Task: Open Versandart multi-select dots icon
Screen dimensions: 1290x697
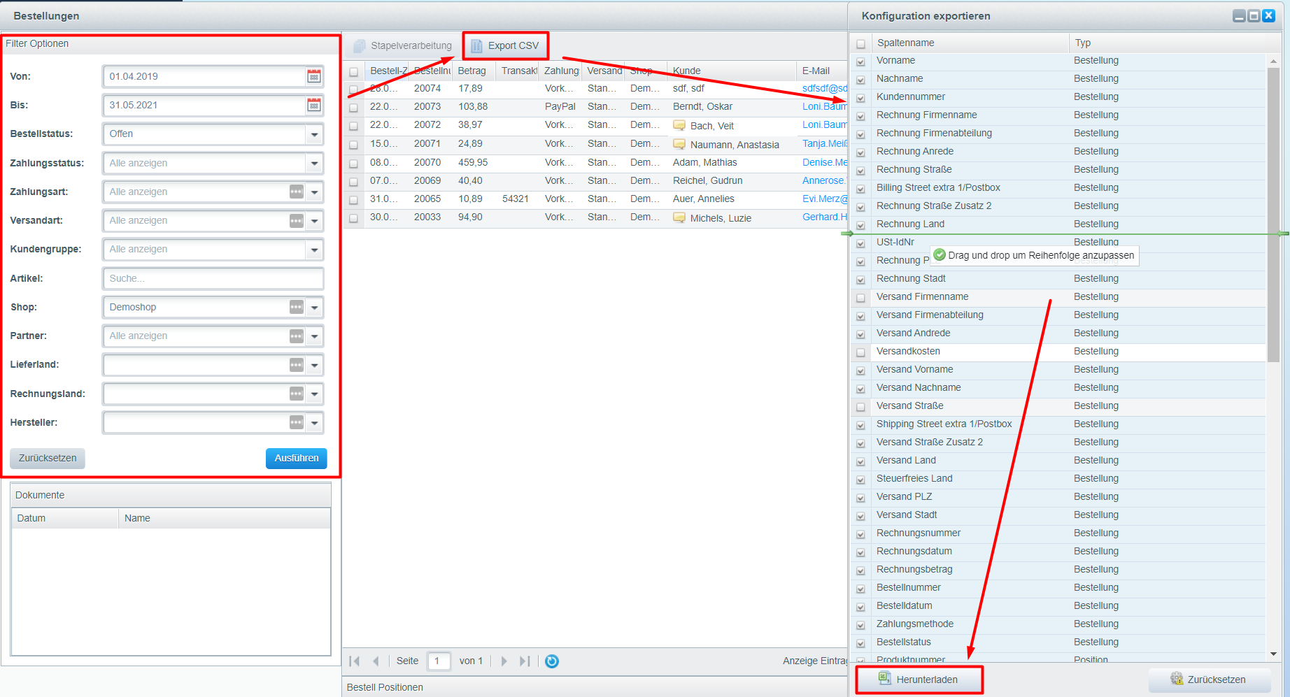Action: [x=297, y=220]
